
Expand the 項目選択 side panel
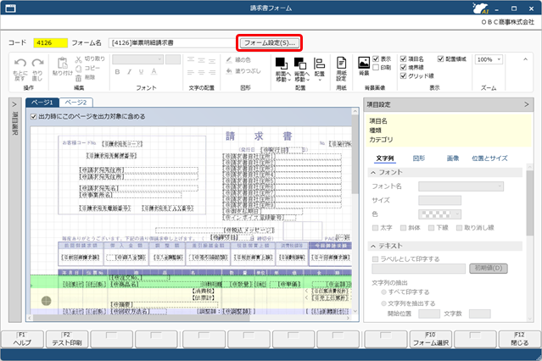[14, 104]
